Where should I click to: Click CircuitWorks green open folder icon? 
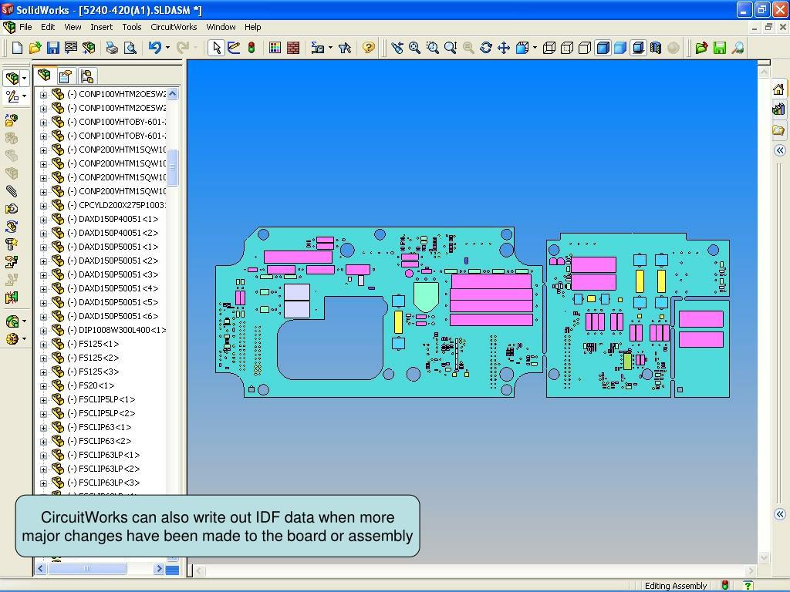(x=701, y=48)
